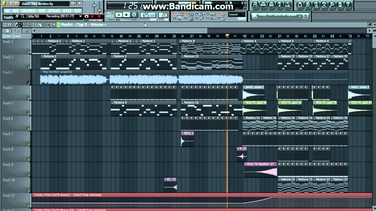Click the Bandicam red stop recording button
This screenshot has height=211, width=376.
[x=99, y=16]
